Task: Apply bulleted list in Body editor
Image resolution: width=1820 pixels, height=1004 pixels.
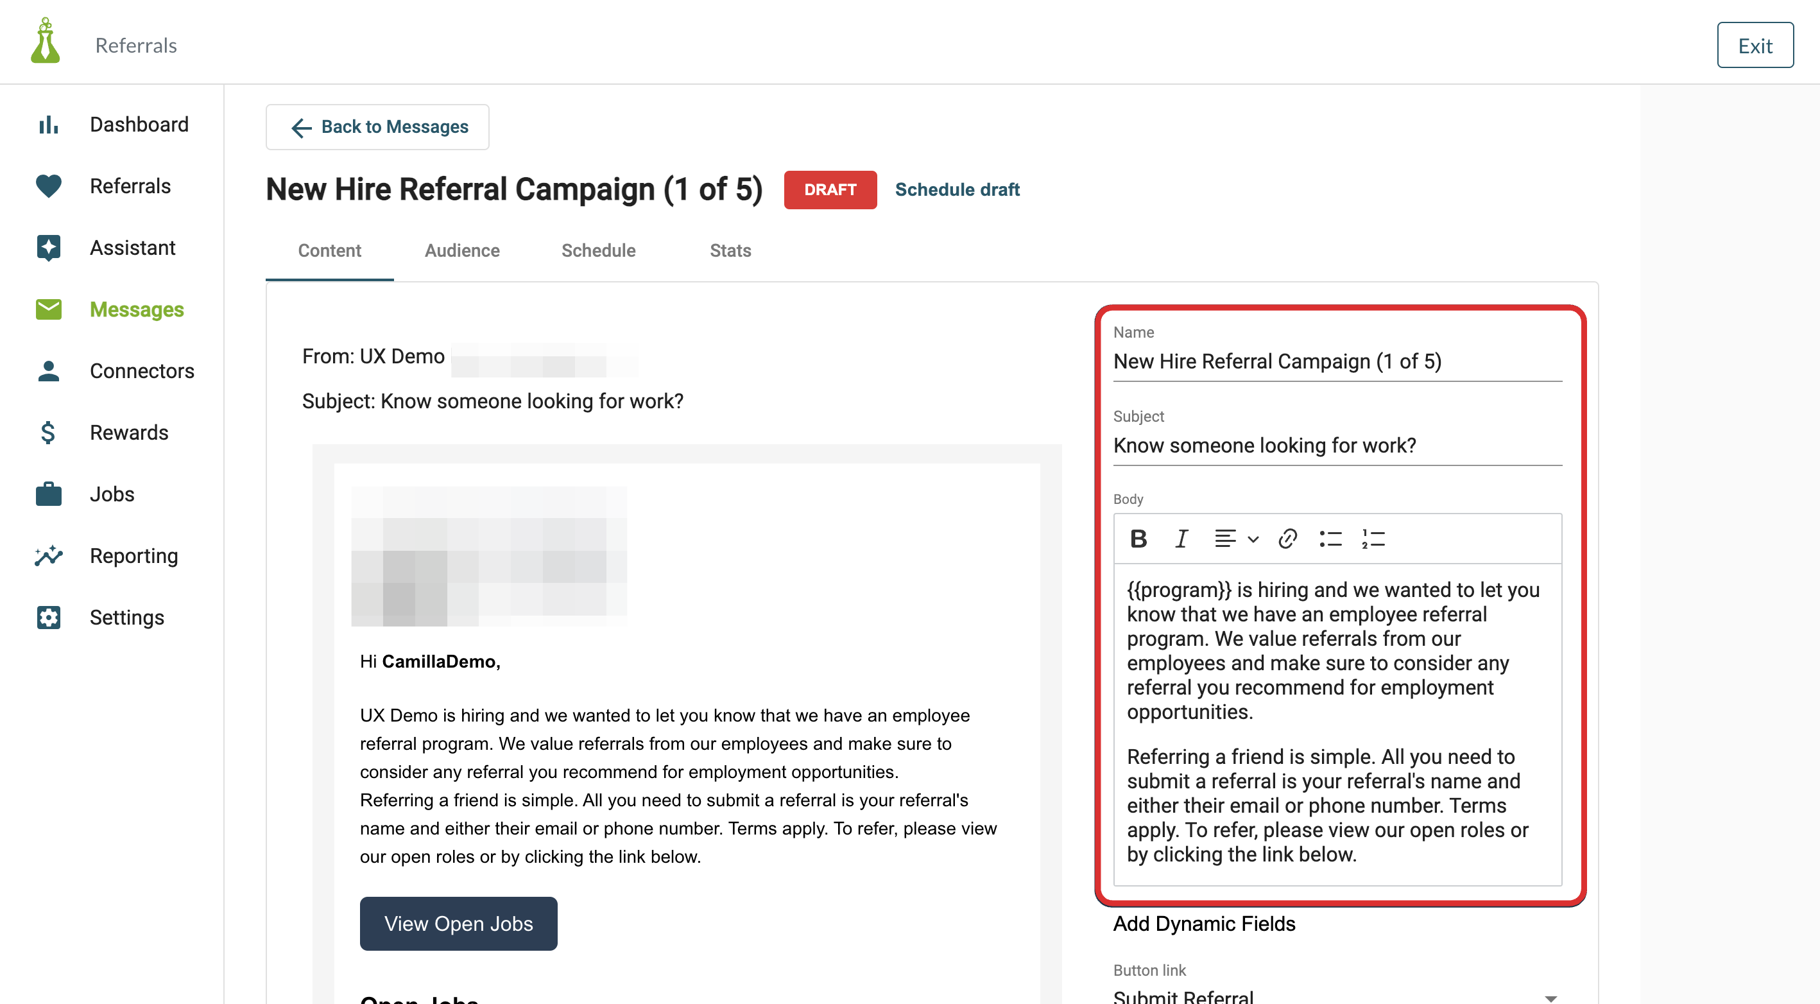Action: (1330, 539)
